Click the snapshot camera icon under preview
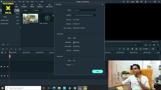Image resolution: width=161 pixels, height=90 pixels. tap(150, 45)
